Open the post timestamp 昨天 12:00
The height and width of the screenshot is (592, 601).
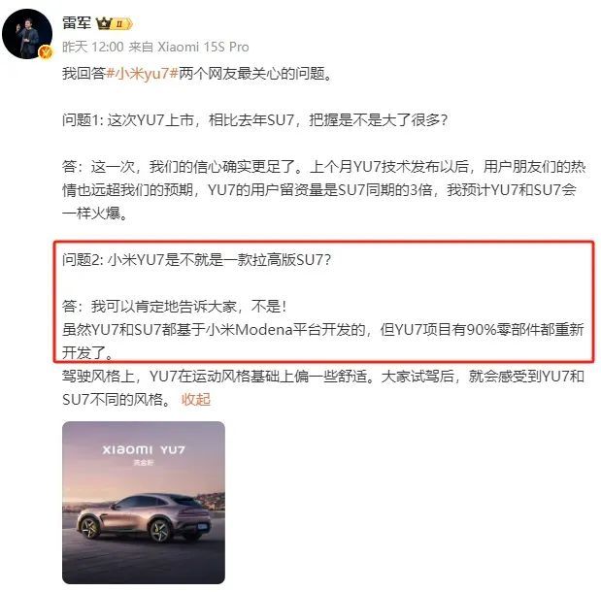(93, 48)
